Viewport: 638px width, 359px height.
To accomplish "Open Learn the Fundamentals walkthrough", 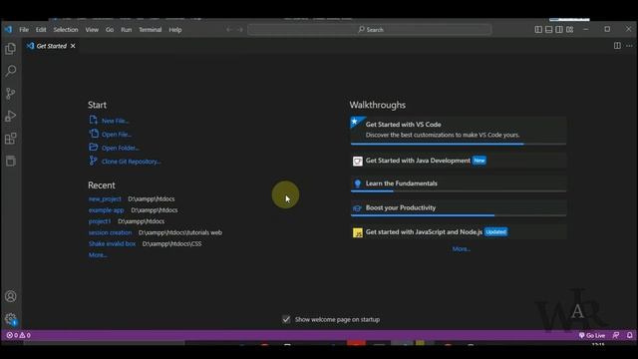I will [x=459, y=183].
